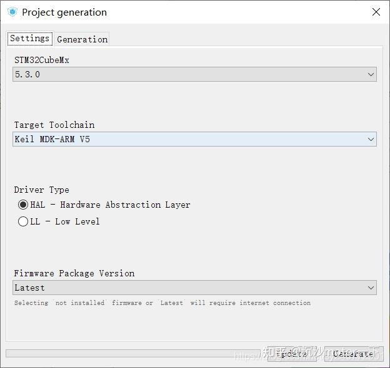This screenshot has height=368, width=390.
Task: Click the Generate button
Action: [x=353, y=354]
